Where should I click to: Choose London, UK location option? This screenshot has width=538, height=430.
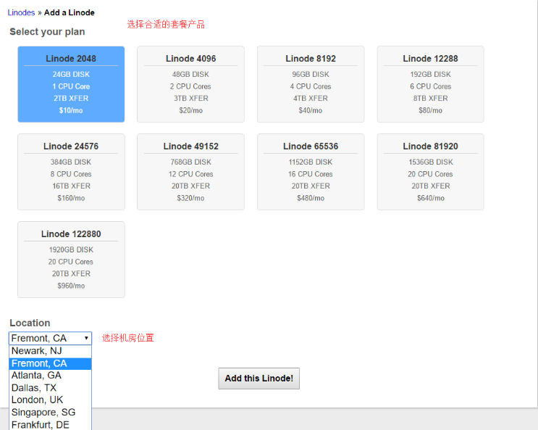tap(37, 400)
